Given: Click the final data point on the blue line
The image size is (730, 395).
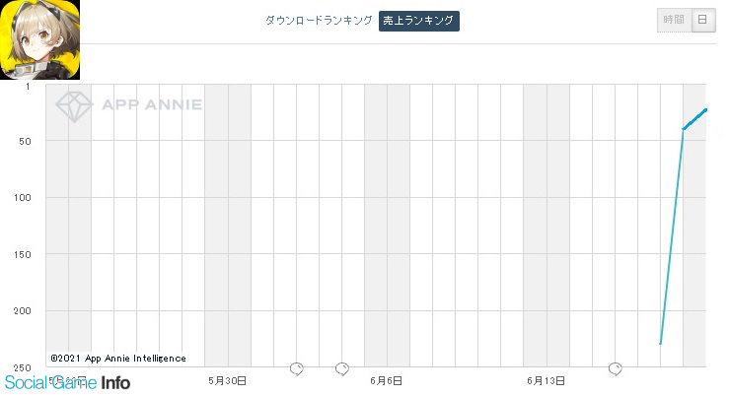Looking at the screenshot, I should (705, 110).
